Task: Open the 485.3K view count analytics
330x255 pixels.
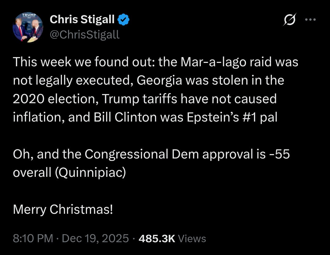Action: (157, 238)
